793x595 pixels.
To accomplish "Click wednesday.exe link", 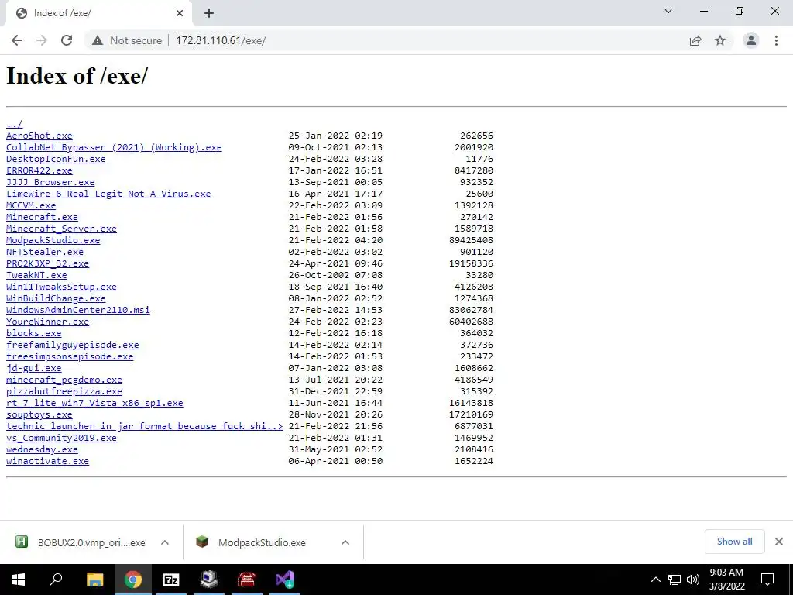I will click(x=42, y=450).
